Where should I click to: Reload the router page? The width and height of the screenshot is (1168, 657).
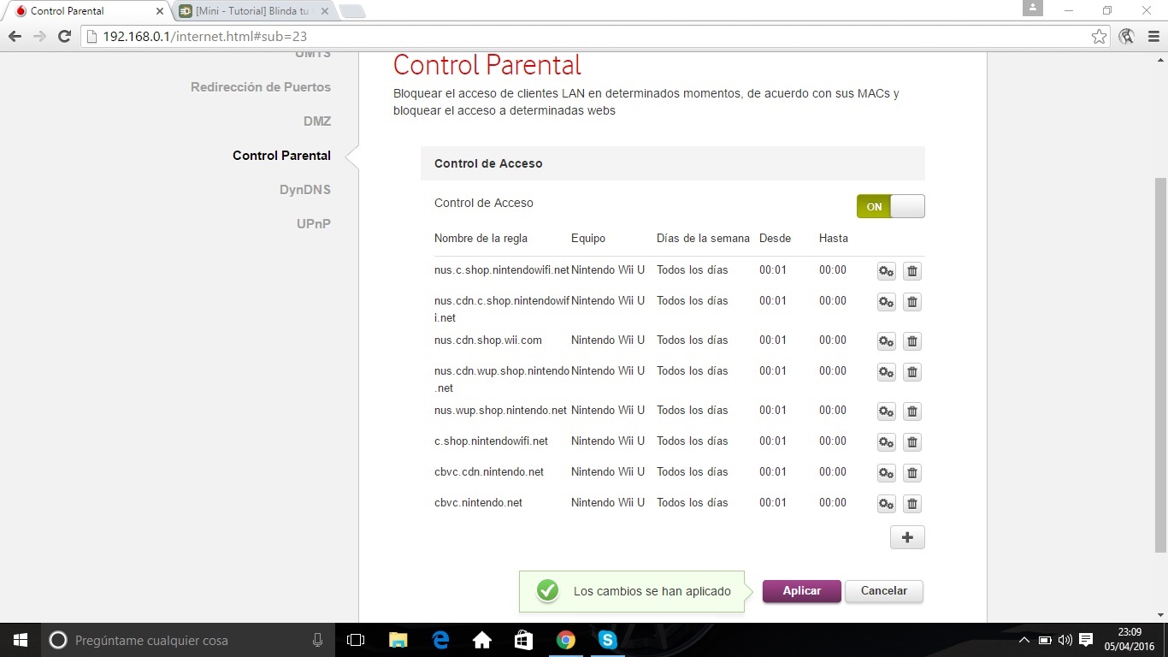[64, 37]
